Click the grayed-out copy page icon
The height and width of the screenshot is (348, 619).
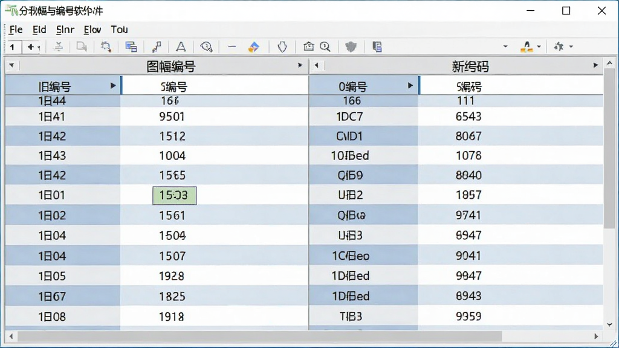[x=82, y=47]
